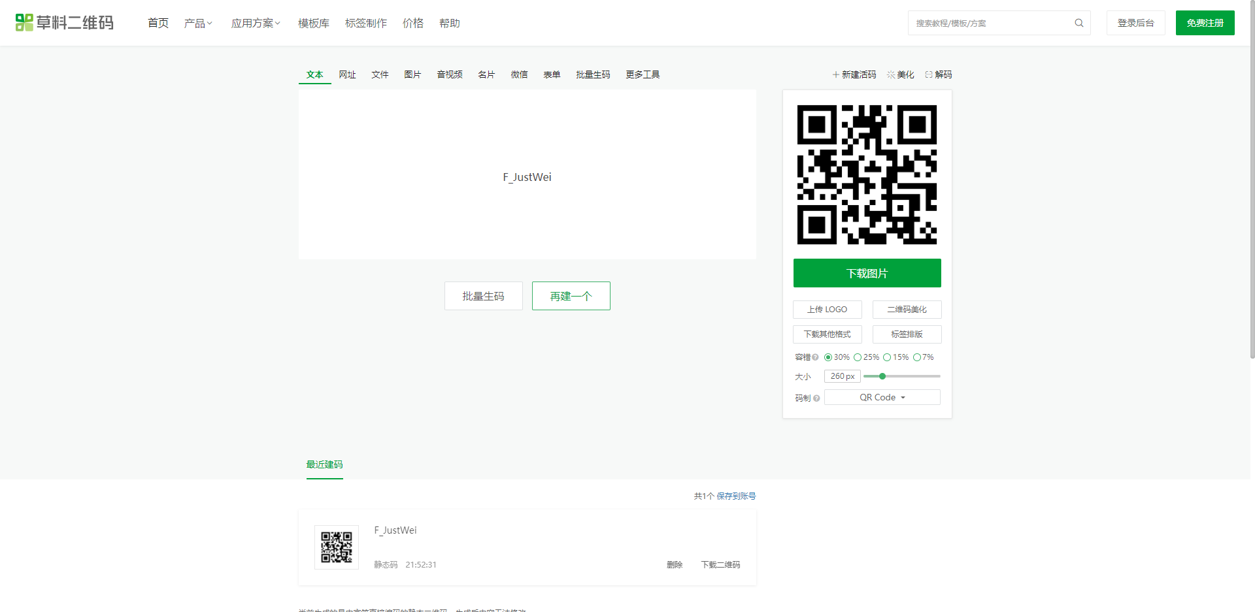Viewport: 1255px width, 612px height.
Task: Expand the 产品 menu
Action: coord(198,23)
